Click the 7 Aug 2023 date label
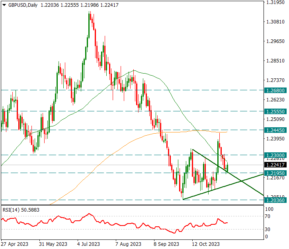 coord(128,244)
